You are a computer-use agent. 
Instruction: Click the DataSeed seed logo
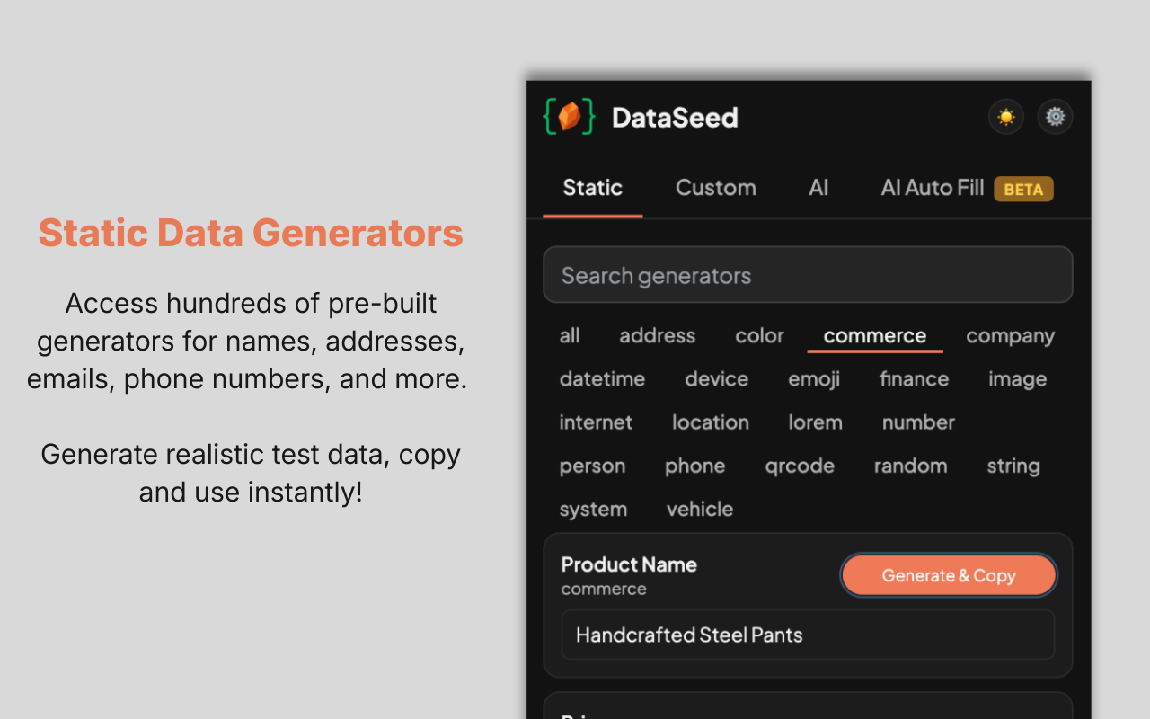tap(569, 117)
